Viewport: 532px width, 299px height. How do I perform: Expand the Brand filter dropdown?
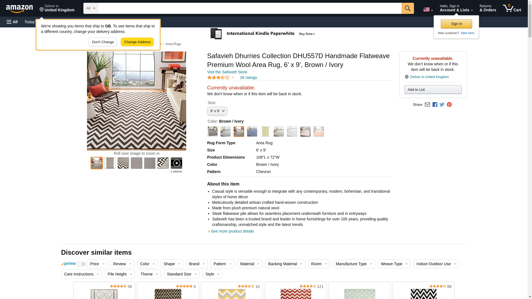(196, 264)
